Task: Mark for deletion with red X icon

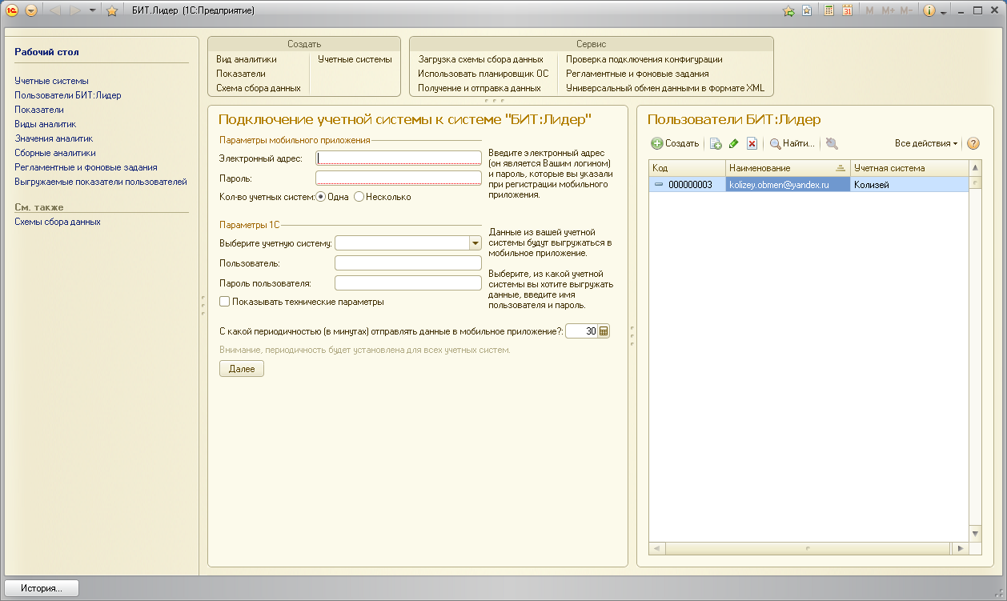Action: pyautogui.click(x=752, y=144)
